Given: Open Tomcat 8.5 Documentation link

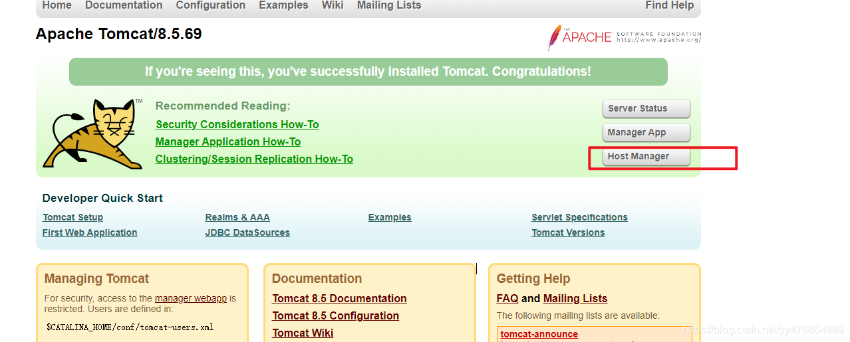Looking at the screenshot, I should click(339, 298).
